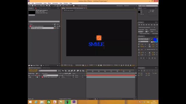The height and width of the screenshot is (104, 186).
Task: Toggle the Graph Editor icon in timeline
Action: [83, 71]
